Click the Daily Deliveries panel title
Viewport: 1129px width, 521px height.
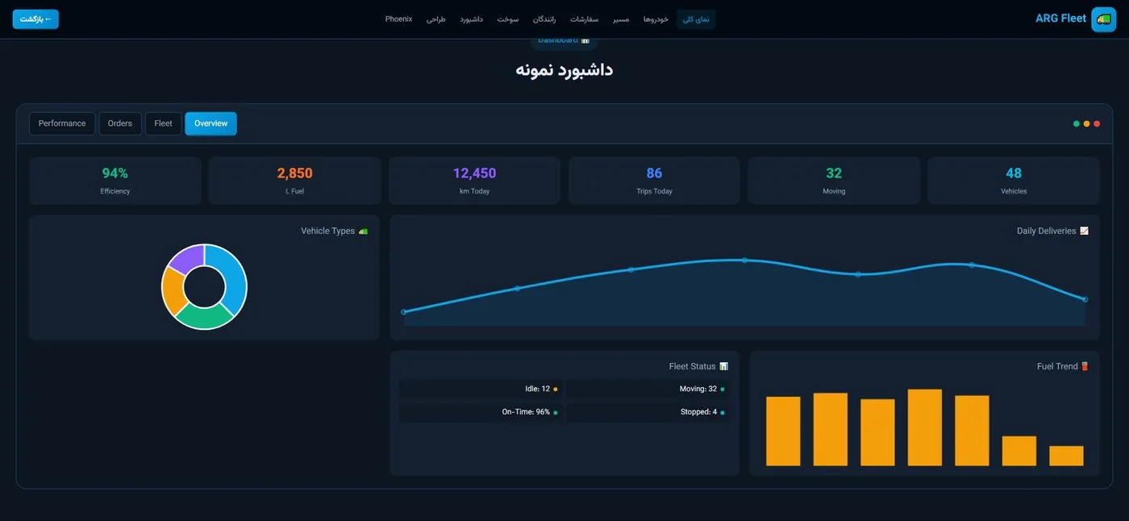point(1046,231)
